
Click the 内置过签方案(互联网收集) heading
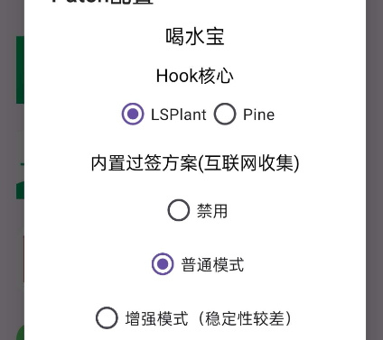tap(195, 163)
